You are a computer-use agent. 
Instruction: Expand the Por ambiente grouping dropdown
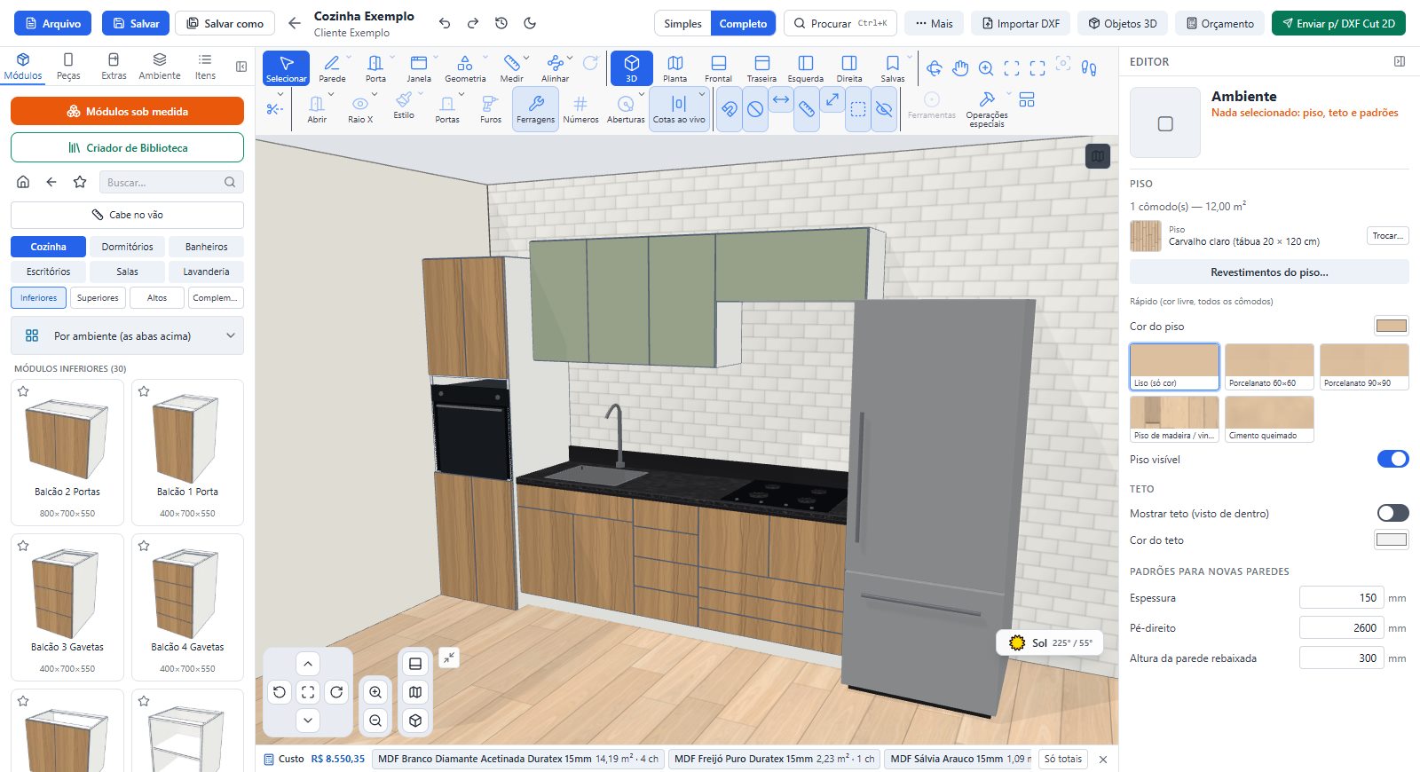[x=127, y=336]
